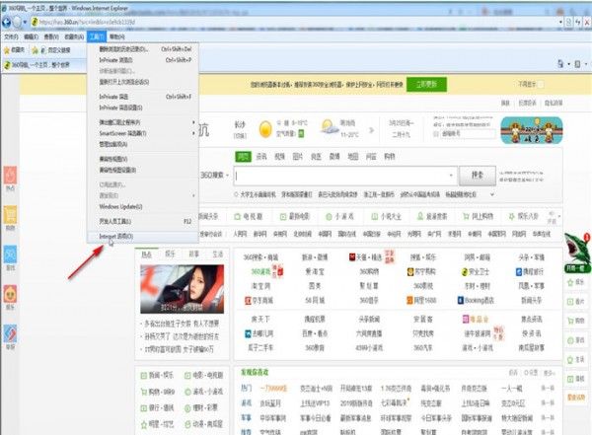Click the 搜索 search button

point(478,176)
